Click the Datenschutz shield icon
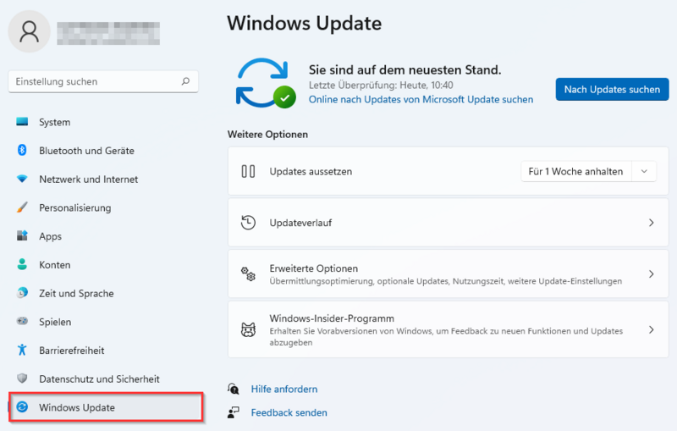677x431 pixels. pyautogui.click(x=22, y=379)
